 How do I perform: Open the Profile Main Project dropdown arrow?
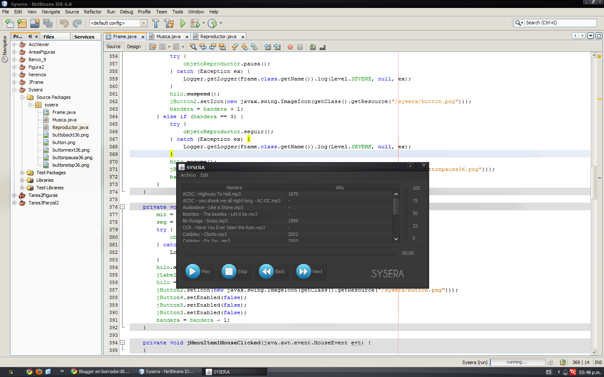click(x=221, y=23)
